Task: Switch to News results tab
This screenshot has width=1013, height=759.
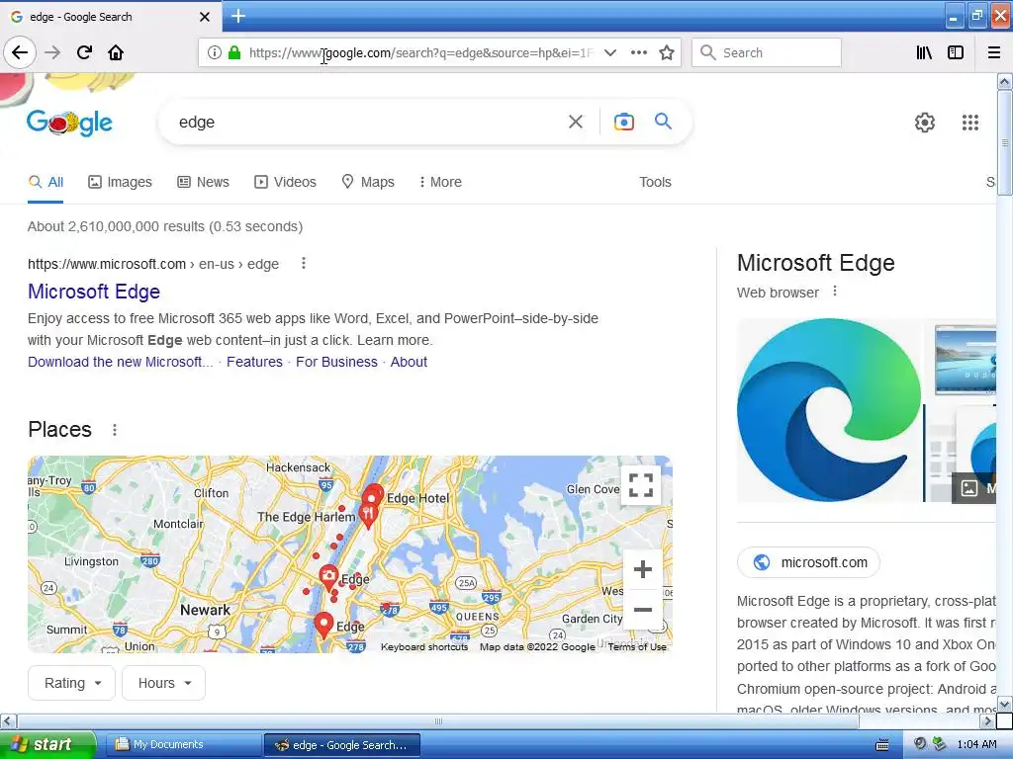Action: click(x=204, y=182)
